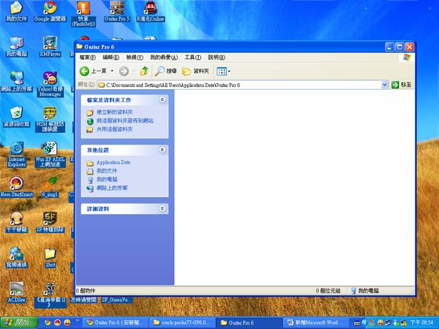The image size is (439, 329).
Task: Open the views mode dropdown button
Action: [x=224, y=71]
